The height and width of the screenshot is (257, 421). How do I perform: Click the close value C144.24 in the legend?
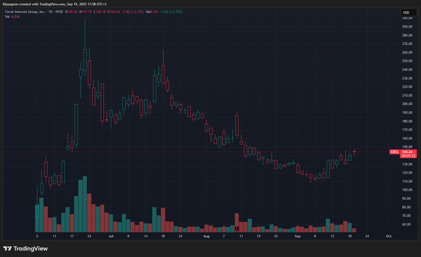click(x=114, y=12)
